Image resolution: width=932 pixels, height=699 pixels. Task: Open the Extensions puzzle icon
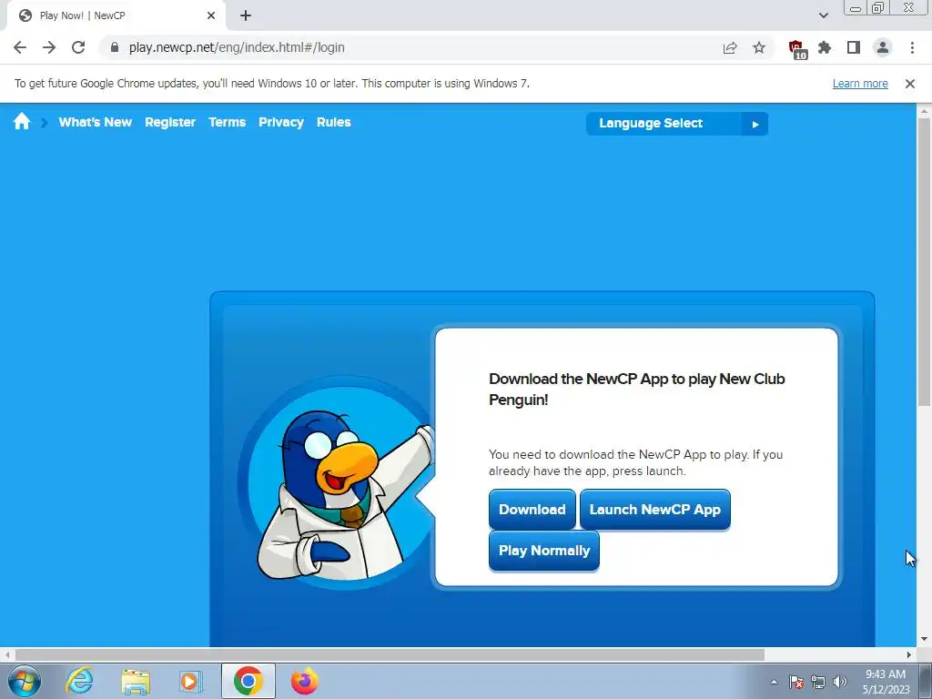click(x=825, y=47)
